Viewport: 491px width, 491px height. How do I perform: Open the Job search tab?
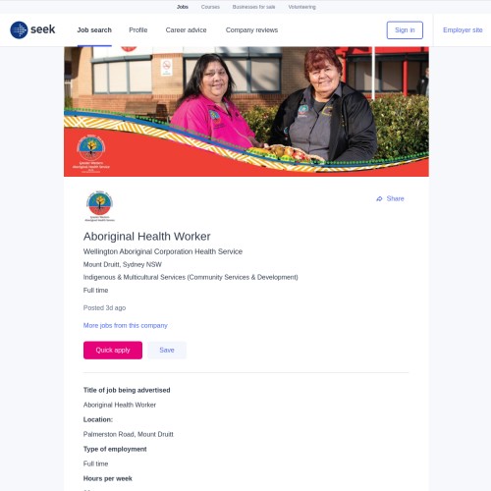(94, 30)
